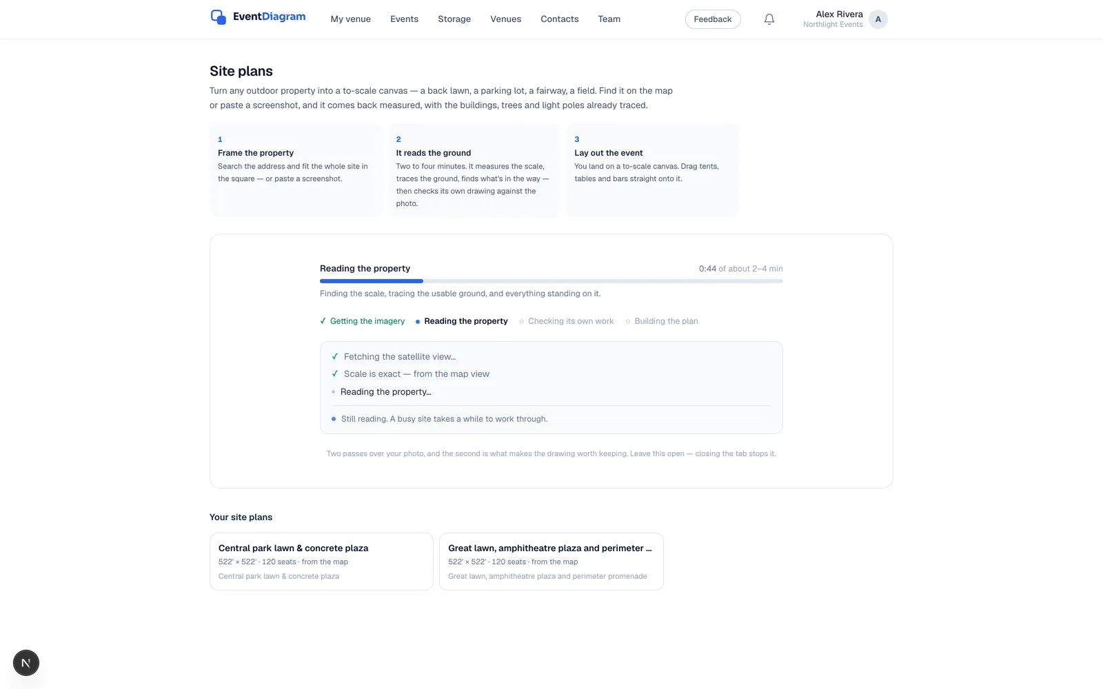The image size is (1103, 689).
Task: Select the Checking its own work step
Action: tap(566, 321)
